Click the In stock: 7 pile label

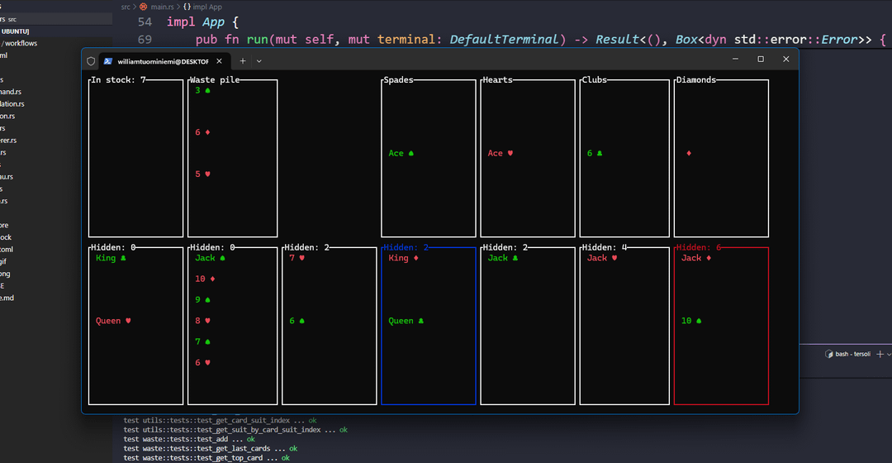point(118,79)
